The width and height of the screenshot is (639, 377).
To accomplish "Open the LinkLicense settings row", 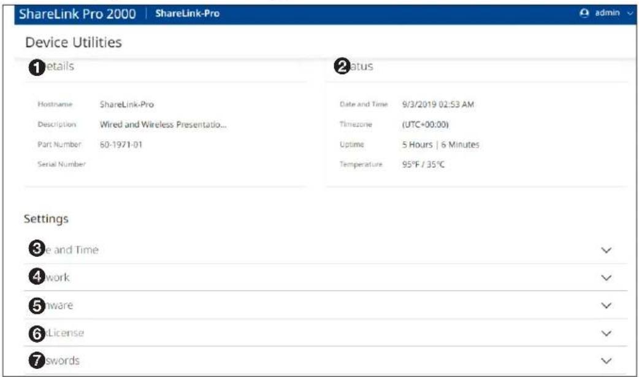I will [x=326, y=333].
